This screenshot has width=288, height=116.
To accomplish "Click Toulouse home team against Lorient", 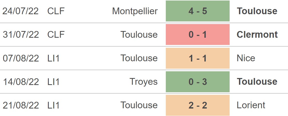I will (139, 105).
